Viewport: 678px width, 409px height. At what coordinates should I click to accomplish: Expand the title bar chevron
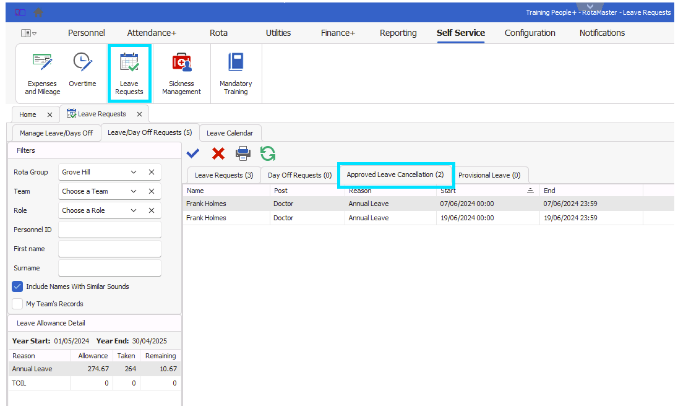click(x=590, y=6)
